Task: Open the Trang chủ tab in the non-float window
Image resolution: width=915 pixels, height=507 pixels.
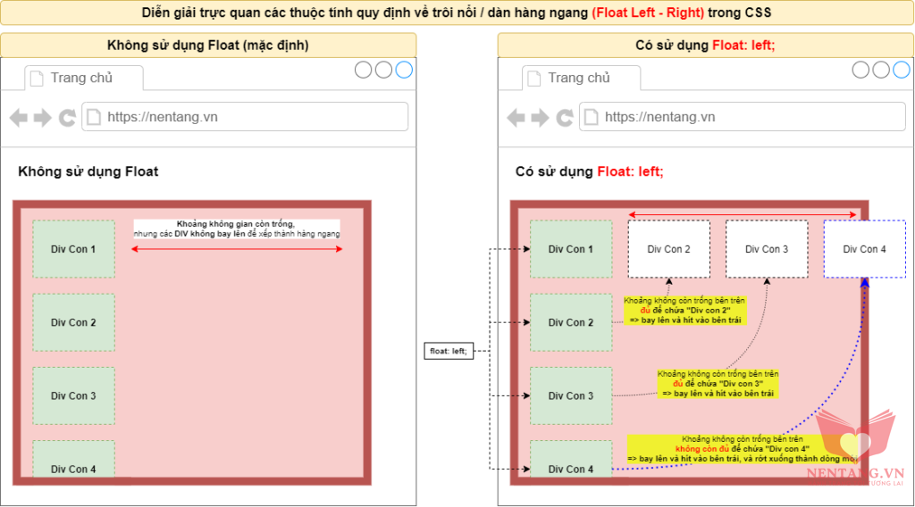Action: click(x=80, y=78)
